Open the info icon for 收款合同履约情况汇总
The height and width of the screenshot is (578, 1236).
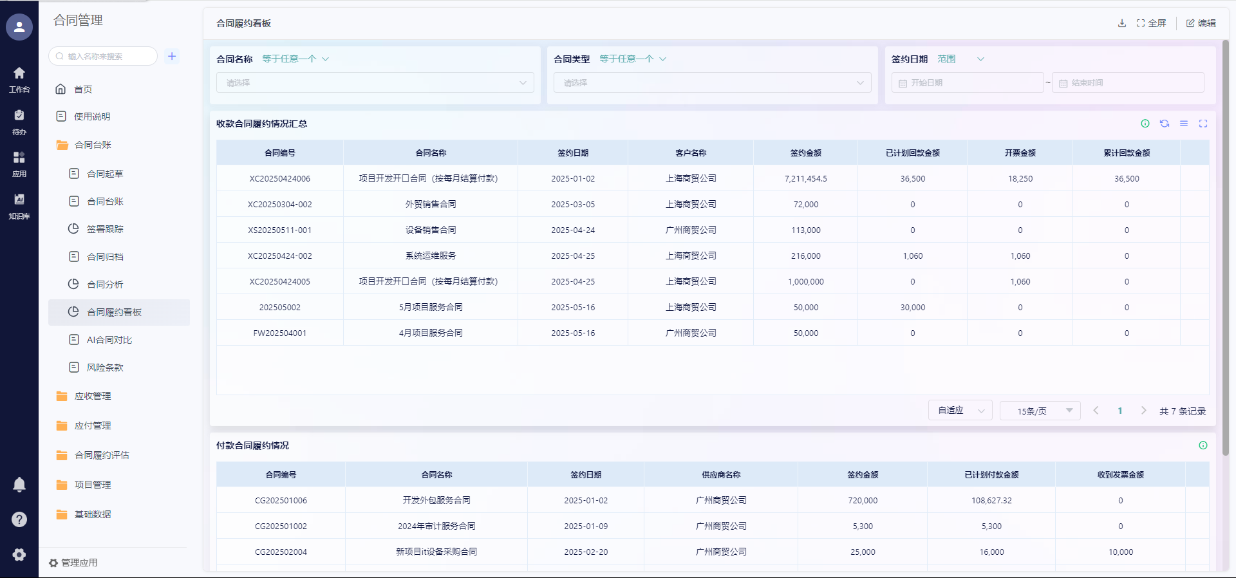(x=1145, y=124)
